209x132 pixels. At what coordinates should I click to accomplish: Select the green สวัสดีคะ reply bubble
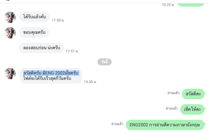(193, 94)
